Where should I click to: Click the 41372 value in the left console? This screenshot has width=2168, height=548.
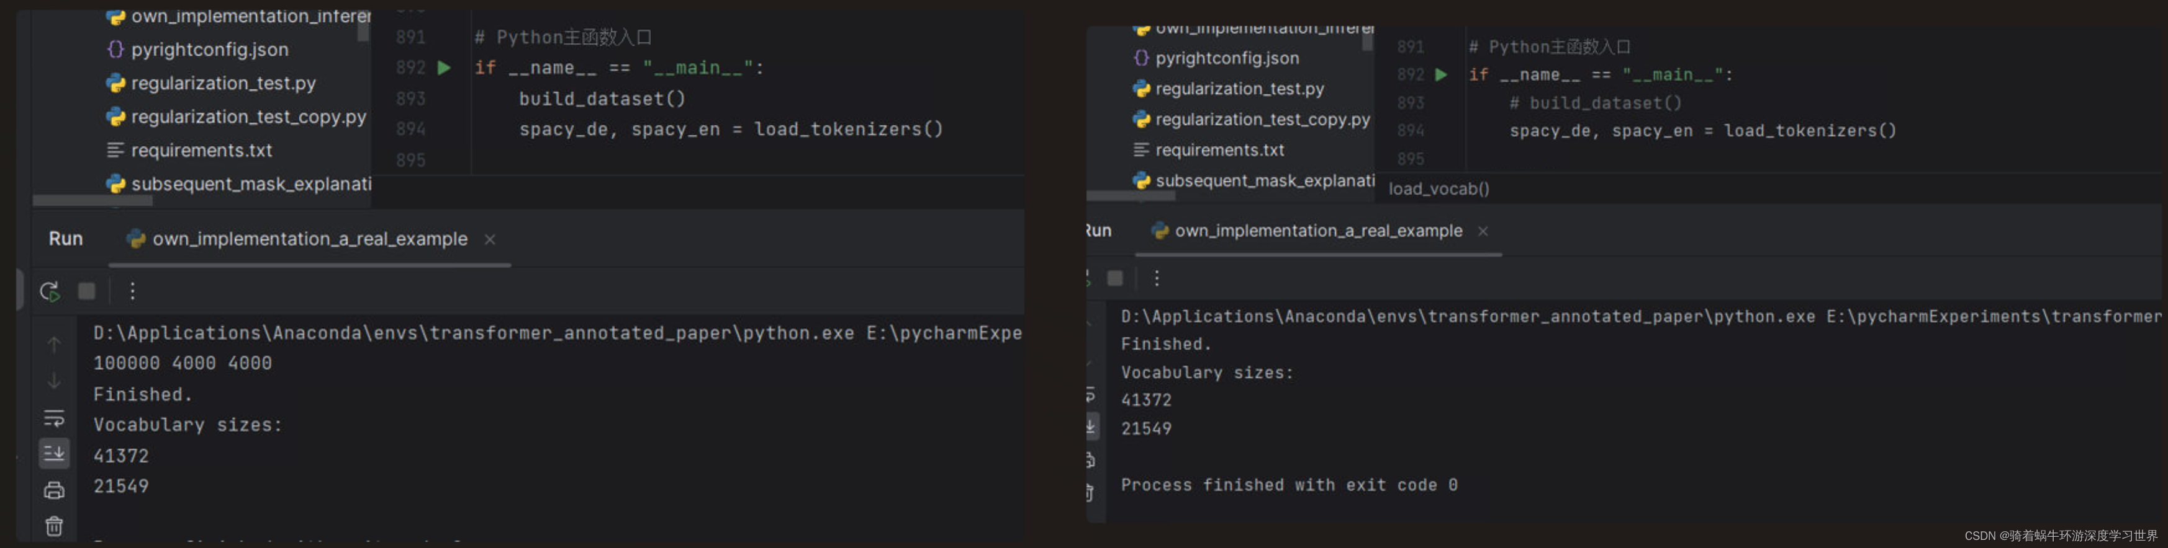(121, 456)
